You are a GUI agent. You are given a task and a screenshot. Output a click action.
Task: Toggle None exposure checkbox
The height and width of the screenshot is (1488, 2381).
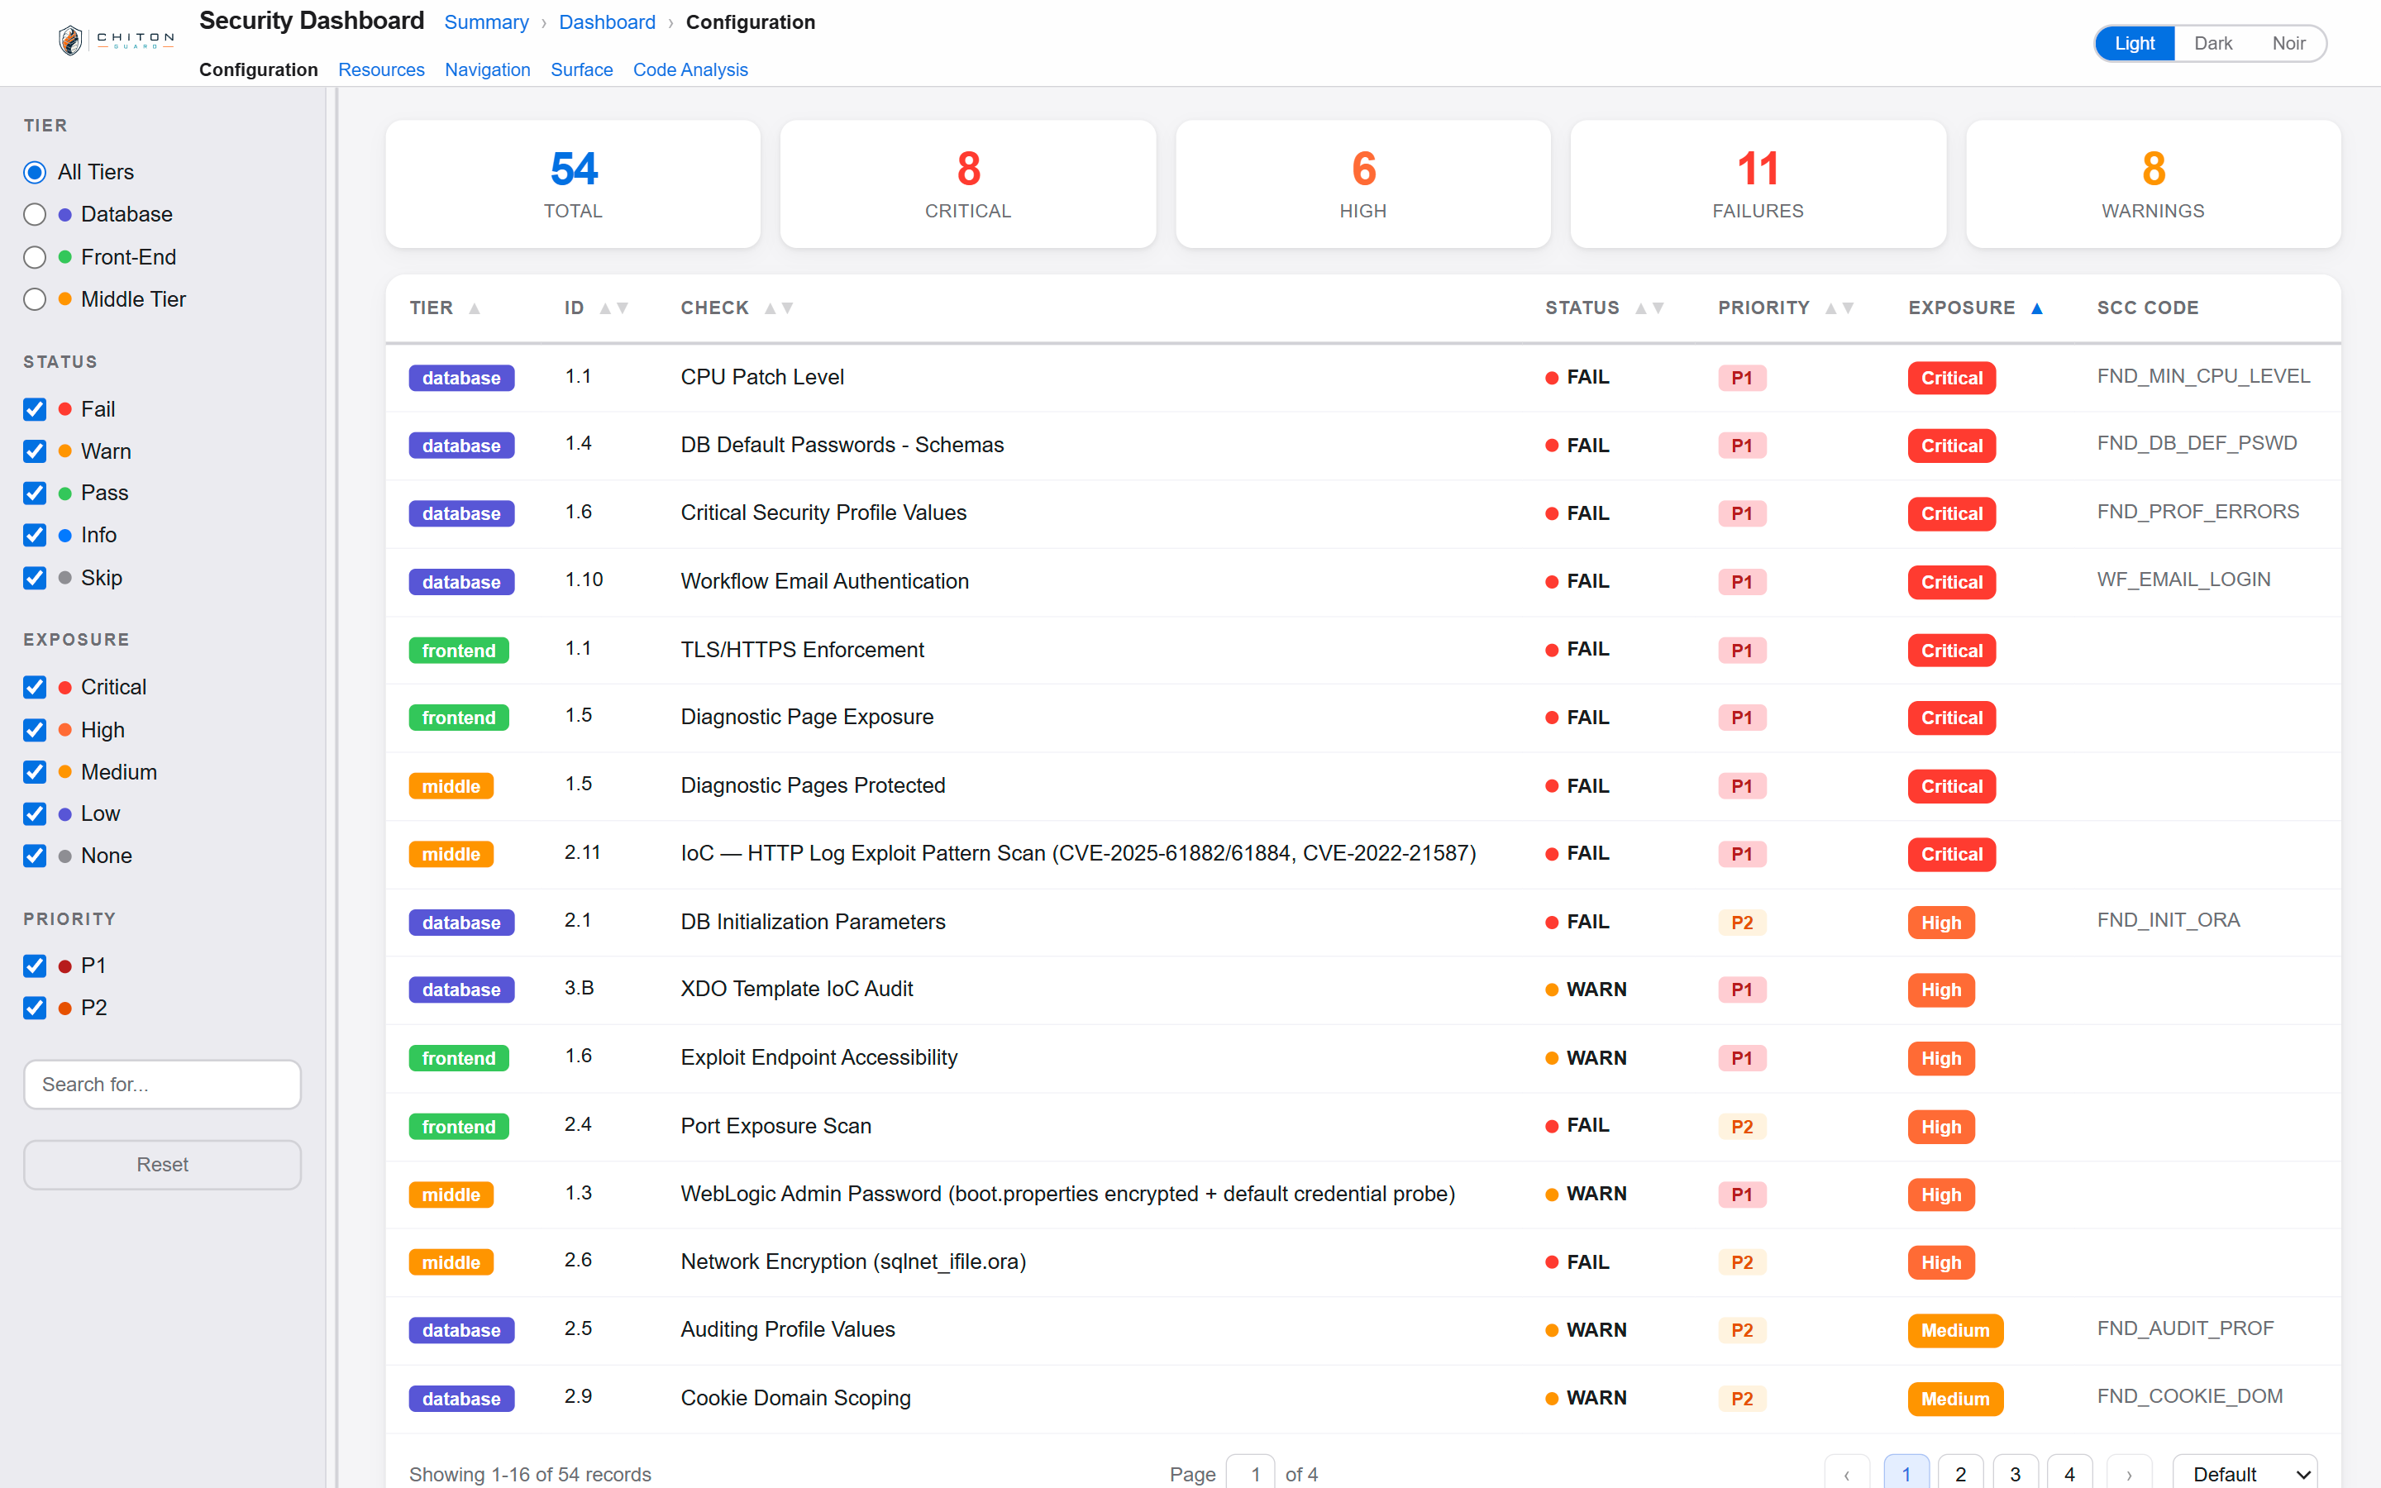click(35, 856)
